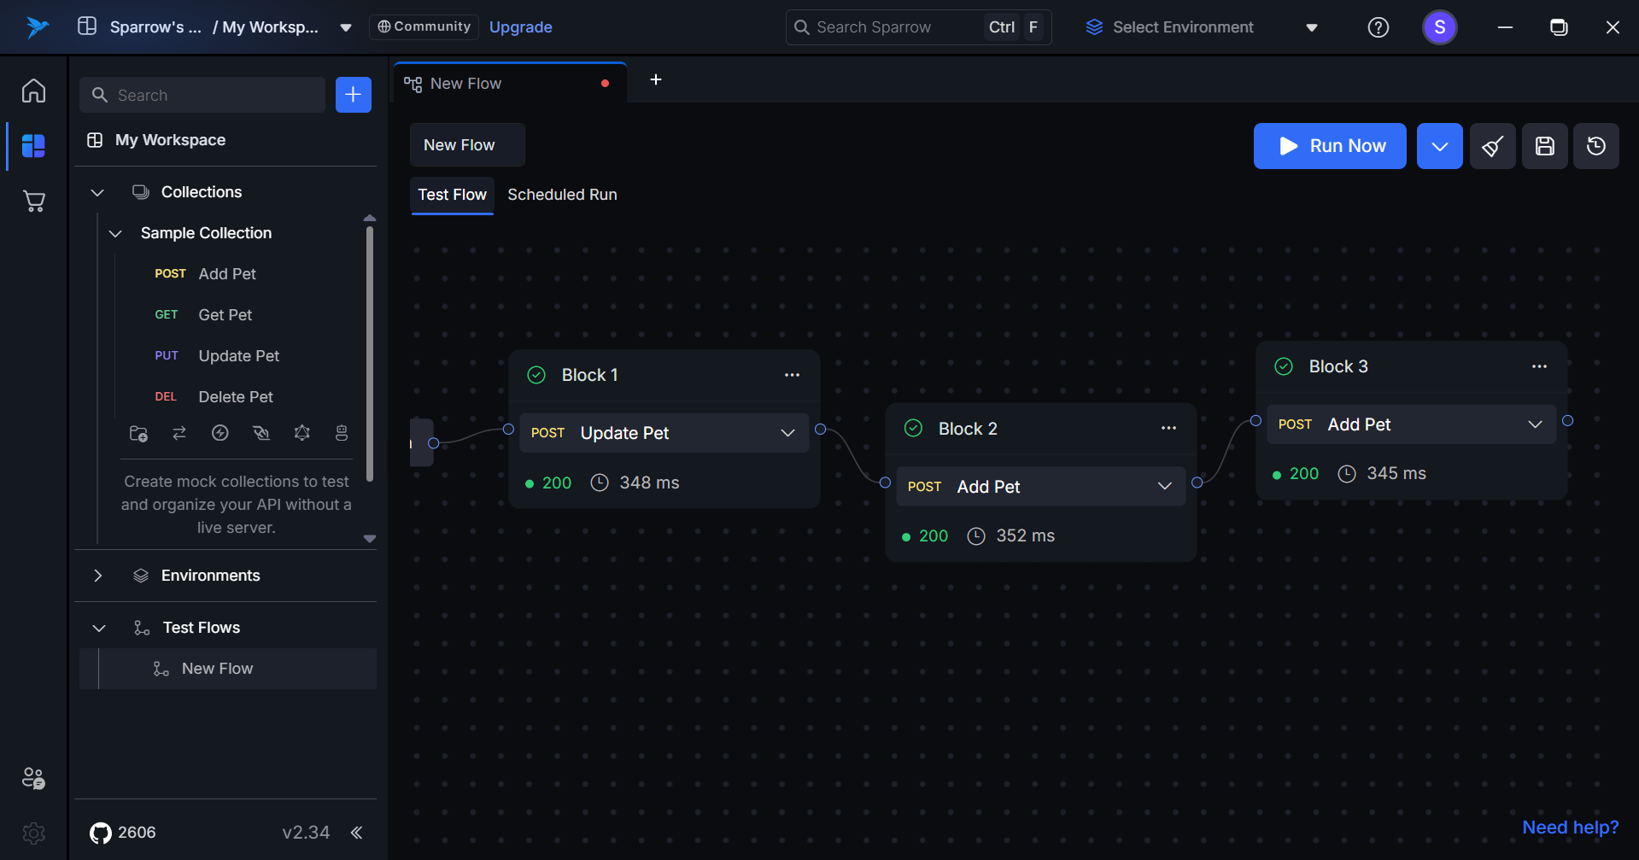Click the Run Now button
The image size is (1639, 860).
pyautogui.click(x=1329, y=146)
